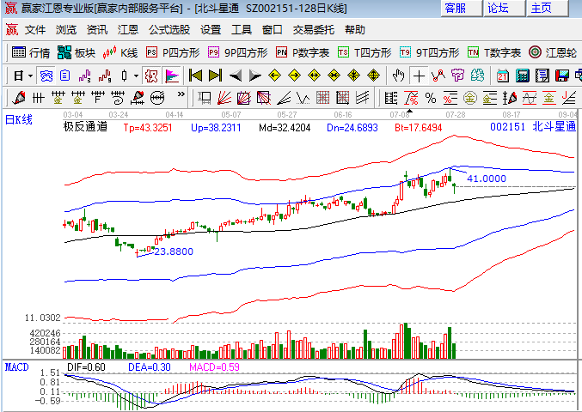
Task: Open the 行情 quotes view
Action: (x=30, y=53)
